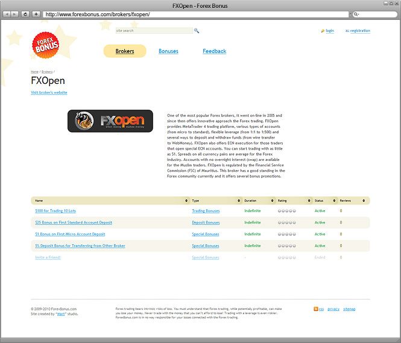The width and height of the screenshot is (401, 343).
Task: Click the Deposit Bonuses type link
Action: (x=206, y=222)
